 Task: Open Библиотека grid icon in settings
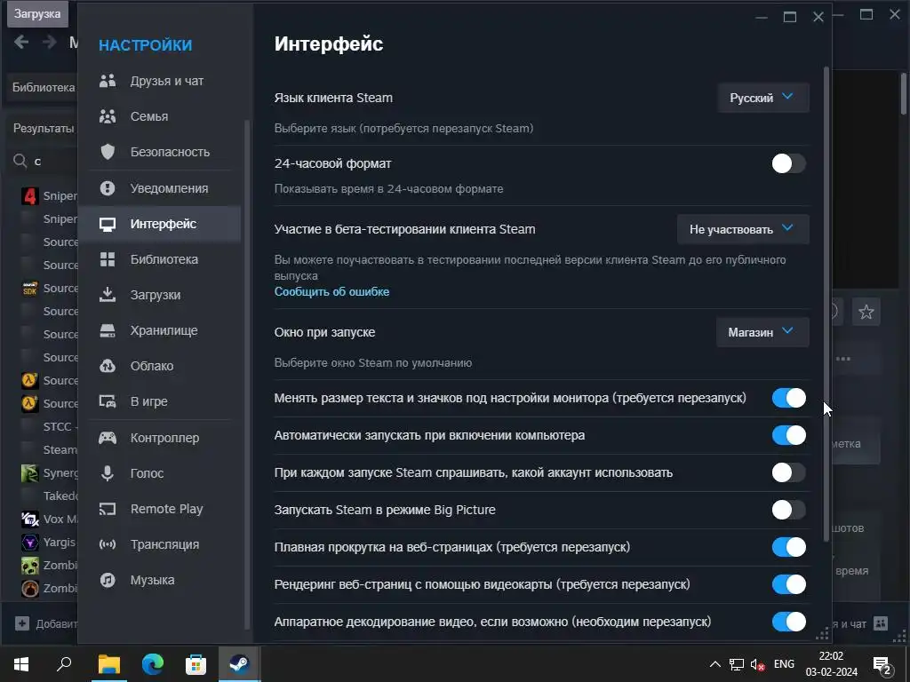(108, 259)
